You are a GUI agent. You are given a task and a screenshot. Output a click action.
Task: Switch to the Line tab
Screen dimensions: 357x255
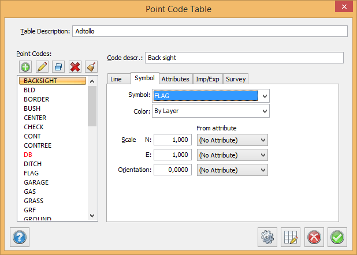[x=116, y=79]
